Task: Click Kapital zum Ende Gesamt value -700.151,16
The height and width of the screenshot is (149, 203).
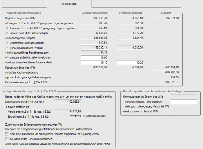Action: (x=166, y=67)
